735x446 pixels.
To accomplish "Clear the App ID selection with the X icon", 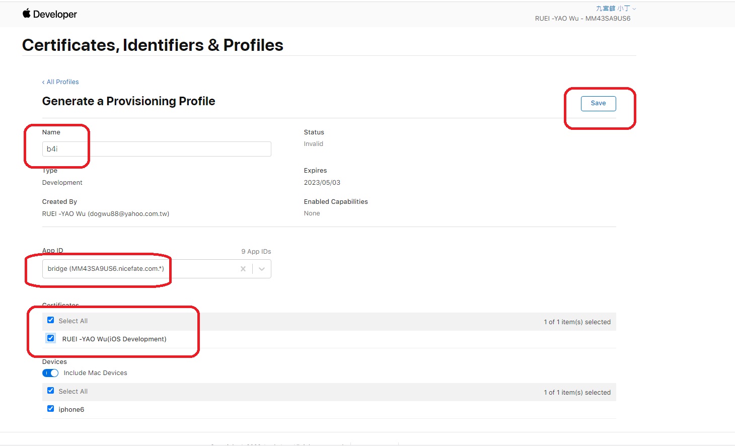I will pos(243,269).
